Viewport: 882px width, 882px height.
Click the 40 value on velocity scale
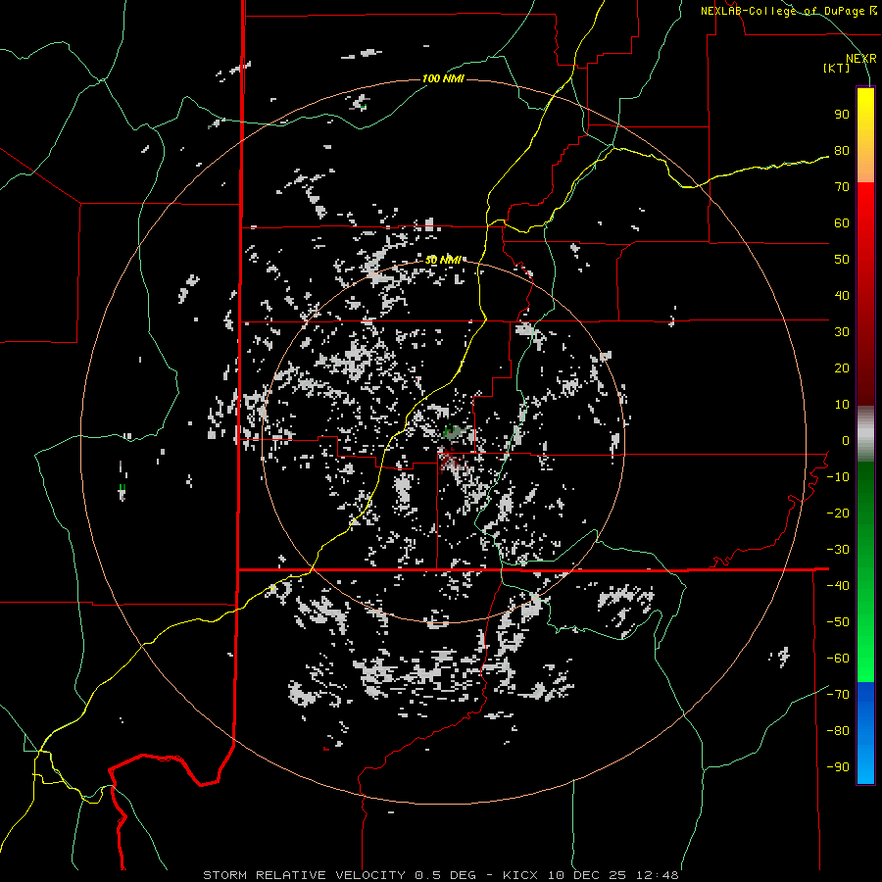pyautogui.click(x=842, y=296)
